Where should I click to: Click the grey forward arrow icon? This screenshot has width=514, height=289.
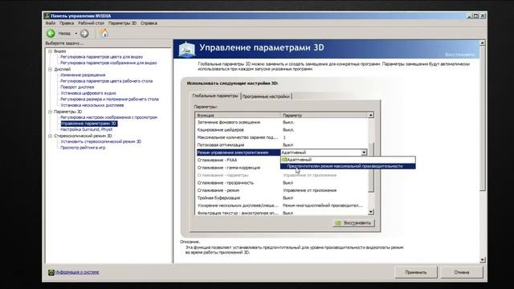[x=84, y=33]
